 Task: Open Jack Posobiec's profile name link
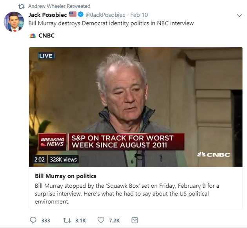[x=48, y=15]
